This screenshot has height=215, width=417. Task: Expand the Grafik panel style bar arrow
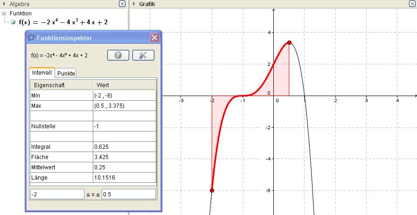tap(134, 4)
